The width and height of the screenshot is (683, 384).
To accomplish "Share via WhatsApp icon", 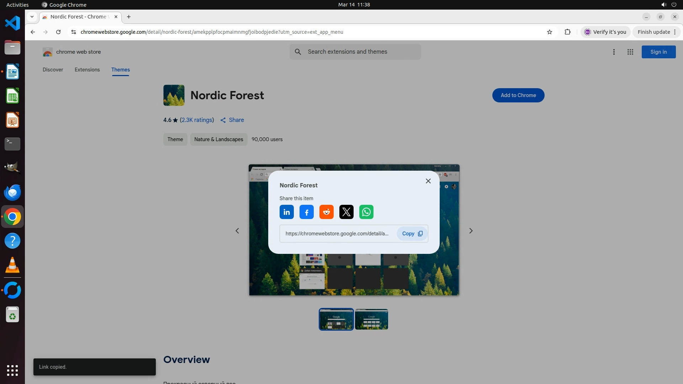I will click(x=366, y=212).
